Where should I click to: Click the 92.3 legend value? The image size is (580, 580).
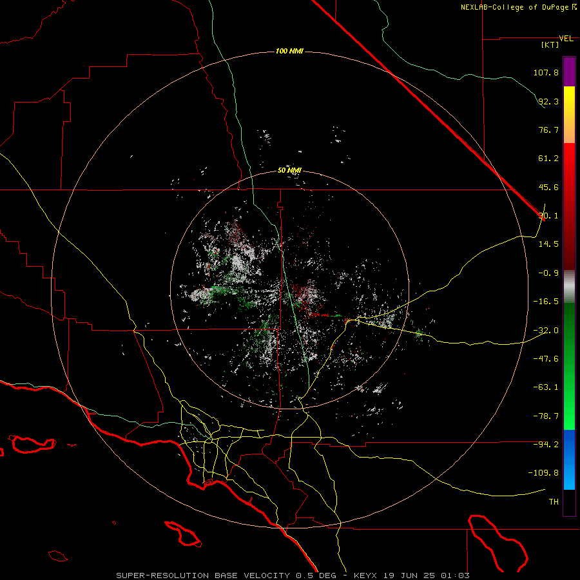point(548,101)
